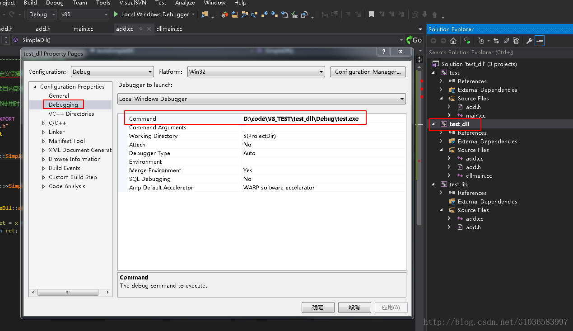Expand the Linker node in property tree

[44, 132]
